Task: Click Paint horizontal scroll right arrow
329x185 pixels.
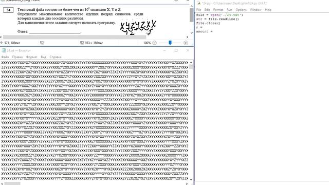Action: coord(187,37)
